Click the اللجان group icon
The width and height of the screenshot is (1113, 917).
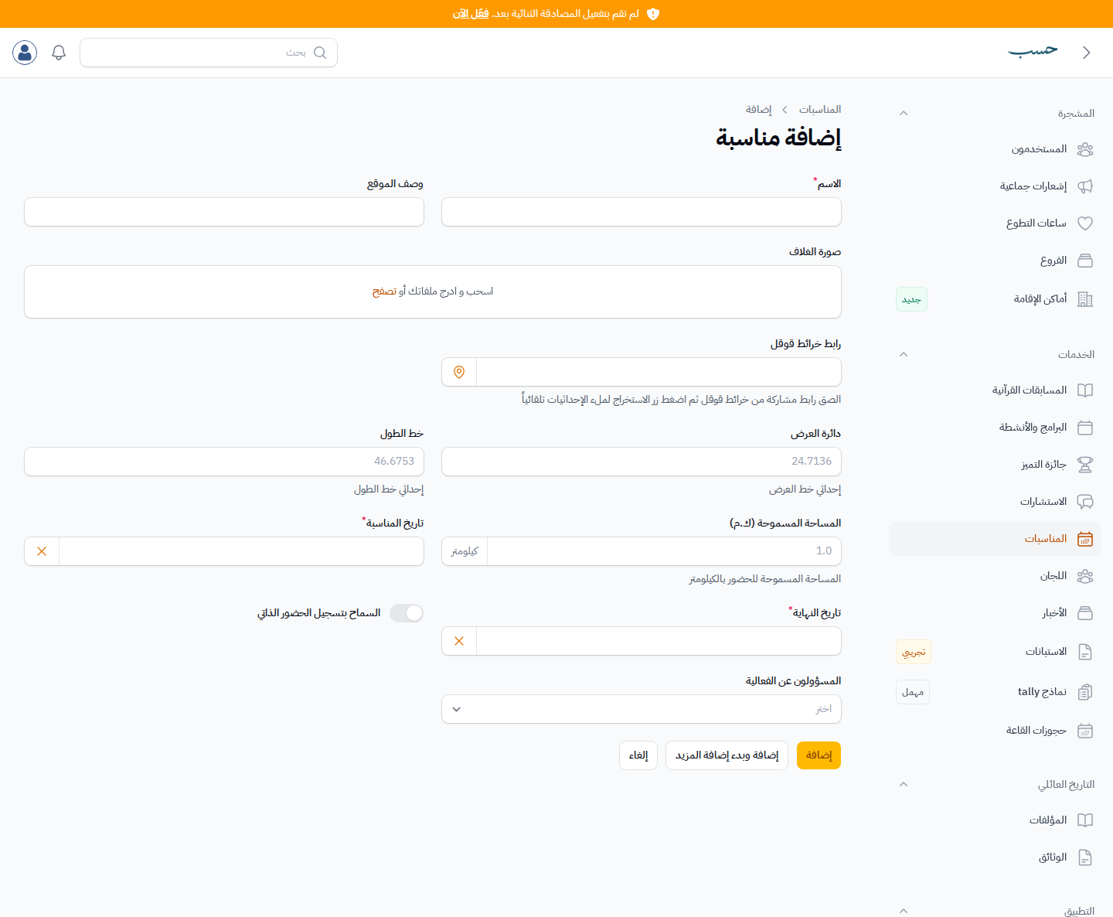[x=1085, y=576]
